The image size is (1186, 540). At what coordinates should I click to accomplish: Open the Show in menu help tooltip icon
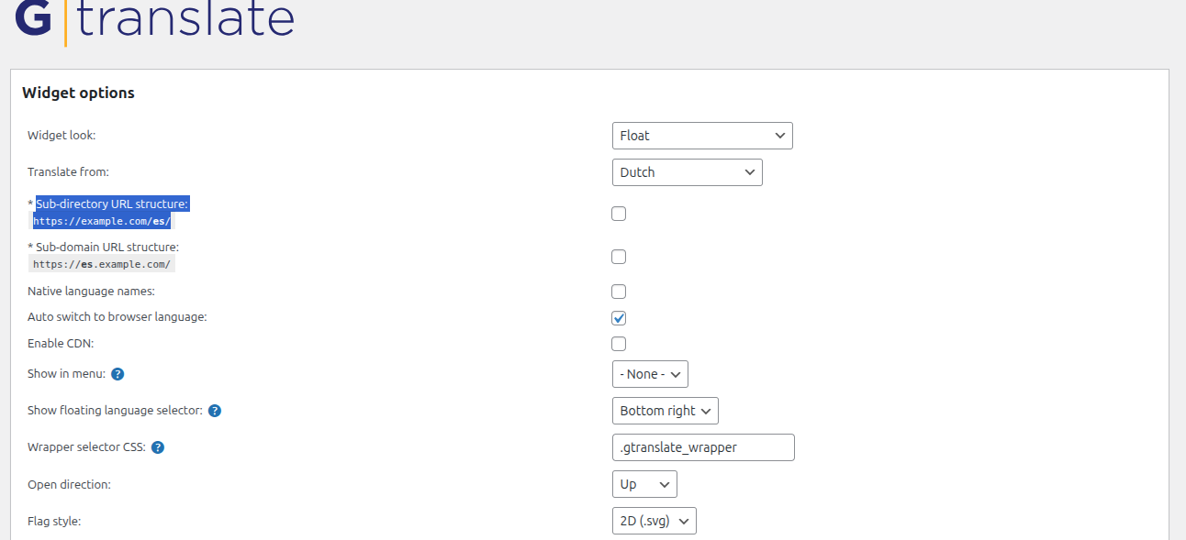117,373
